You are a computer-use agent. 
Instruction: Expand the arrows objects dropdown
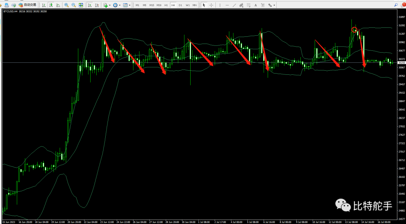point(274,5)
